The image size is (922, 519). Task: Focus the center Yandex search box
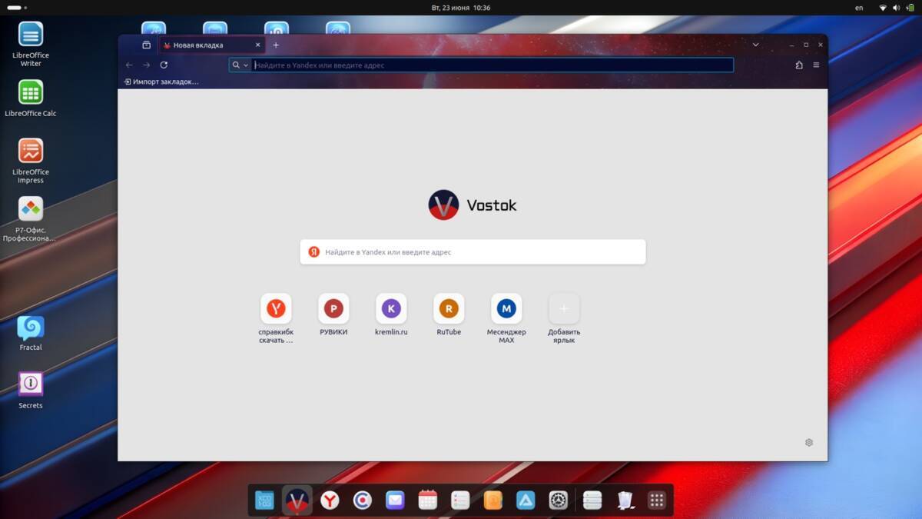(x=473, y=251)
